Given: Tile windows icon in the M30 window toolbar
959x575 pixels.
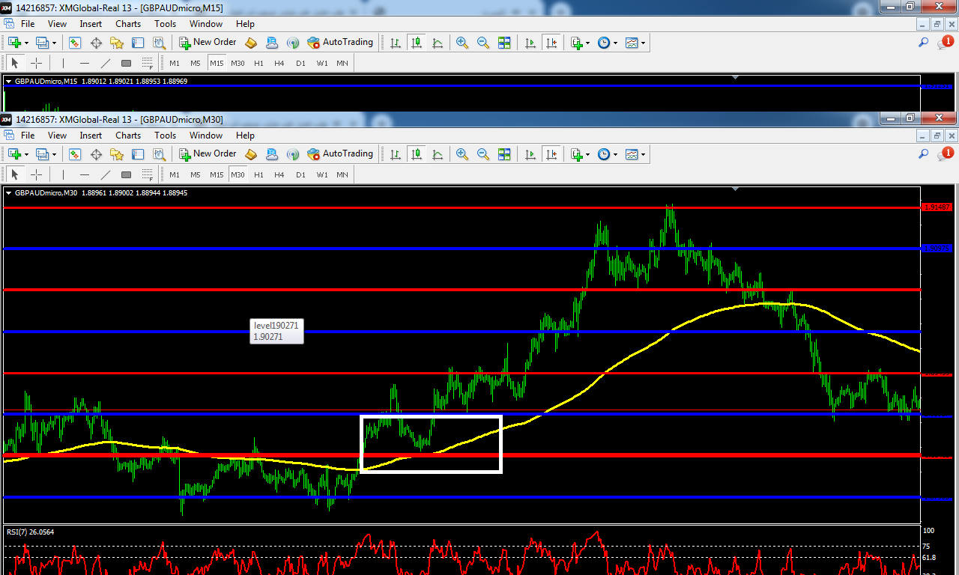Looking at the screenshot, I should click(504, 154).
